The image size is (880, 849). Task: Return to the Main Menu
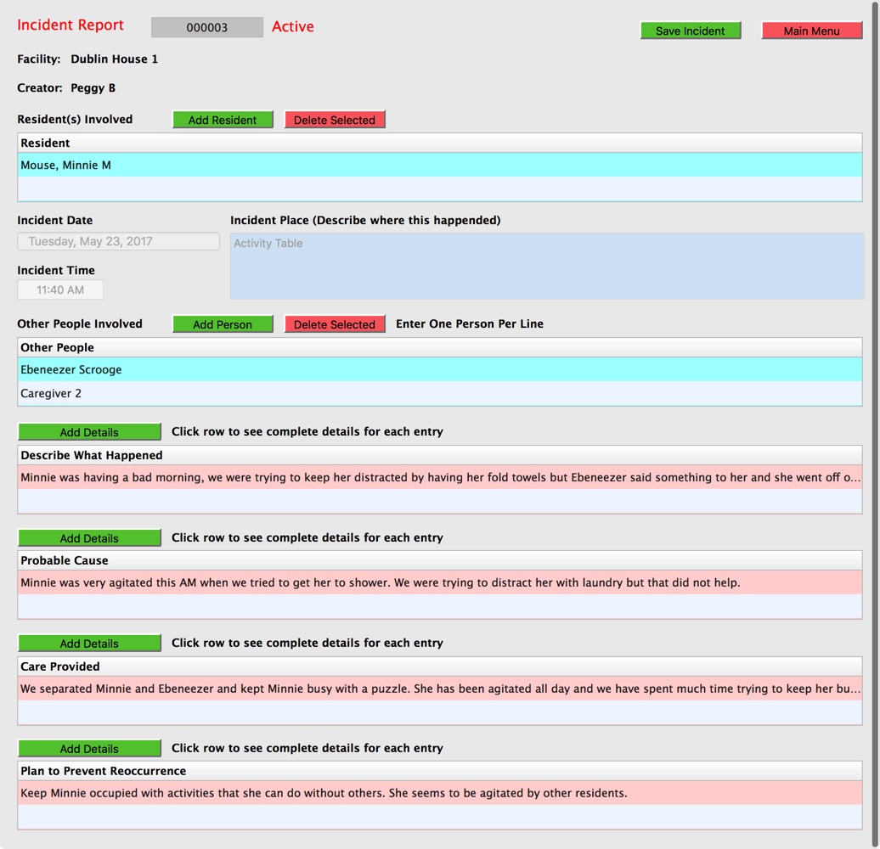tap(811, 31)
